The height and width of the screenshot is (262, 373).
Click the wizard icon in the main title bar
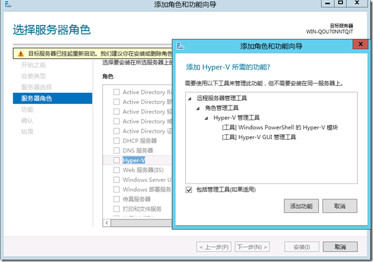8,4
